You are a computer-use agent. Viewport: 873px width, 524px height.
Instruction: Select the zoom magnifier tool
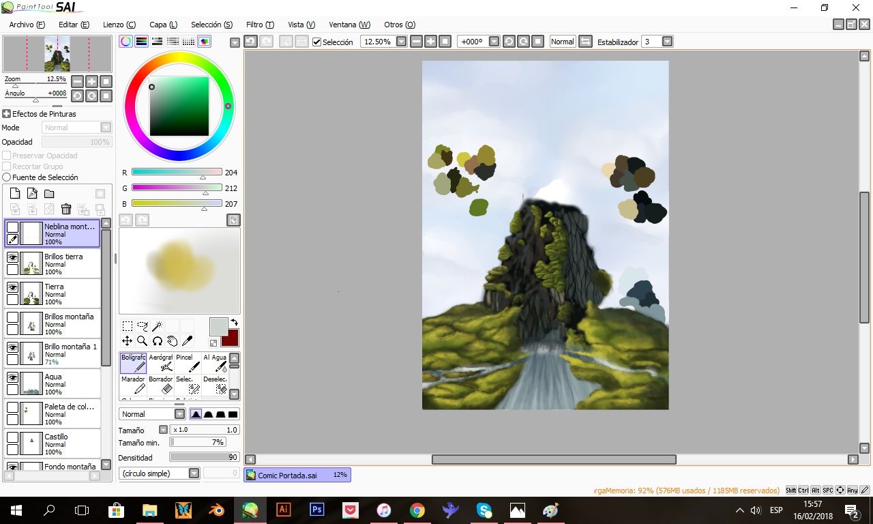tap(142, 340)
